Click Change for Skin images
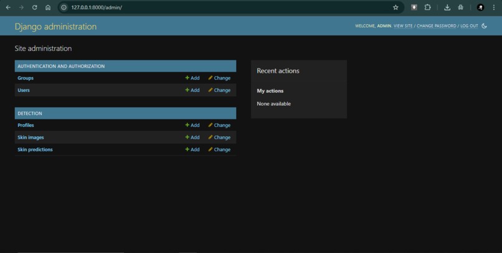The height and width of the screenshot is (253, 502). tap(219, 137)
